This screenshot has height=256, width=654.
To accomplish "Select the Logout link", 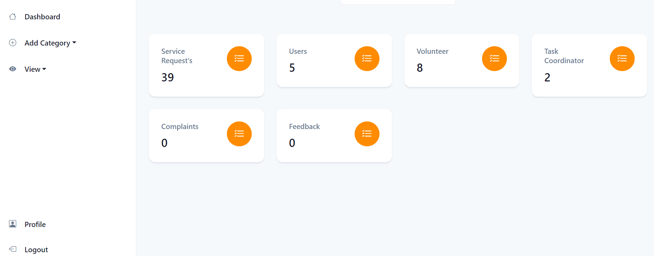I will click(x=36, y=250).
